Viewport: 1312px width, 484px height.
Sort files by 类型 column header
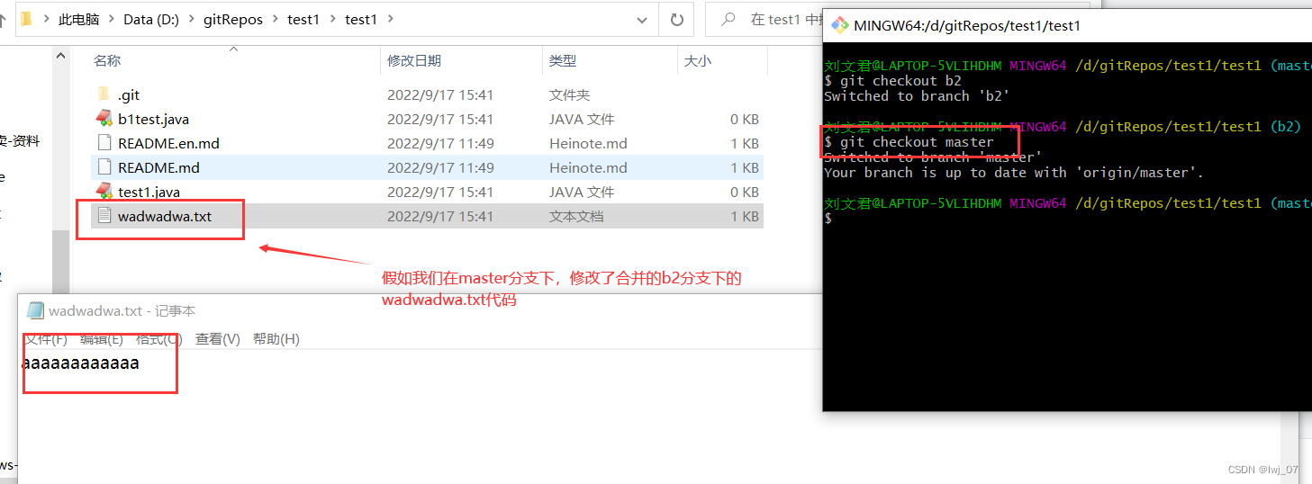[563, 60]
